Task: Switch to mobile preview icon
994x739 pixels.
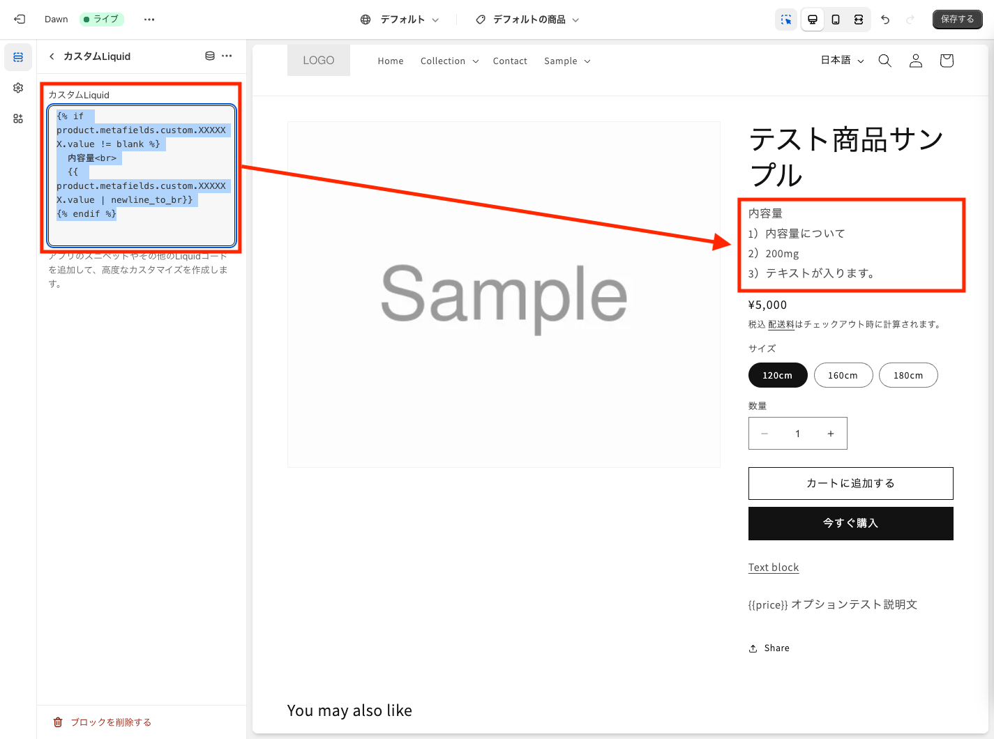Action: coord(836,20)
